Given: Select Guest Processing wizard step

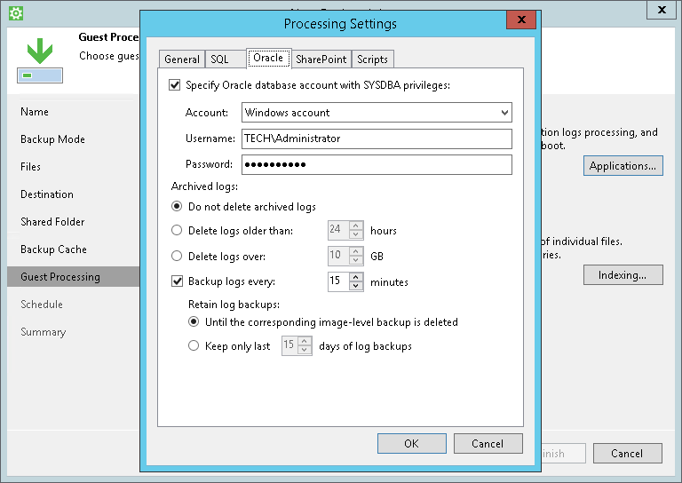Looking at the screenshot, I should pos(73,276).
